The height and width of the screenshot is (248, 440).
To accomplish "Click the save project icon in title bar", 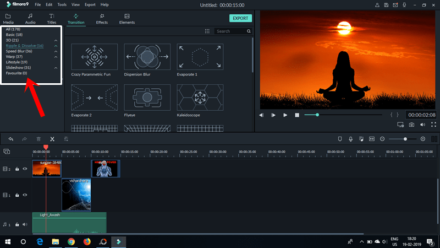I will coord(386,5).
